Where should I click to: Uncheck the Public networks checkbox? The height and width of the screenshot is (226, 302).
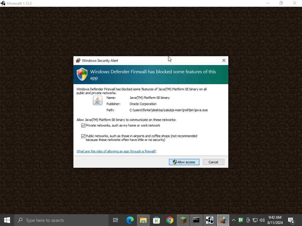[x=83, y=136]
